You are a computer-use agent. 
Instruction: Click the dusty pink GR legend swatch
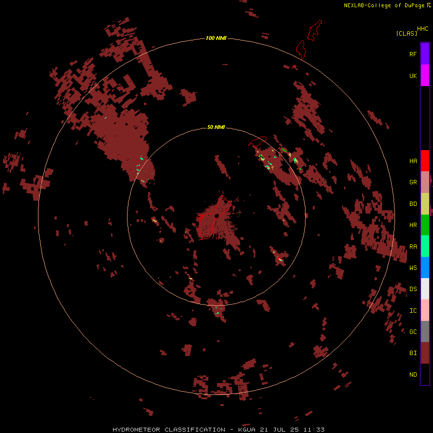click(x=425, y=182)
